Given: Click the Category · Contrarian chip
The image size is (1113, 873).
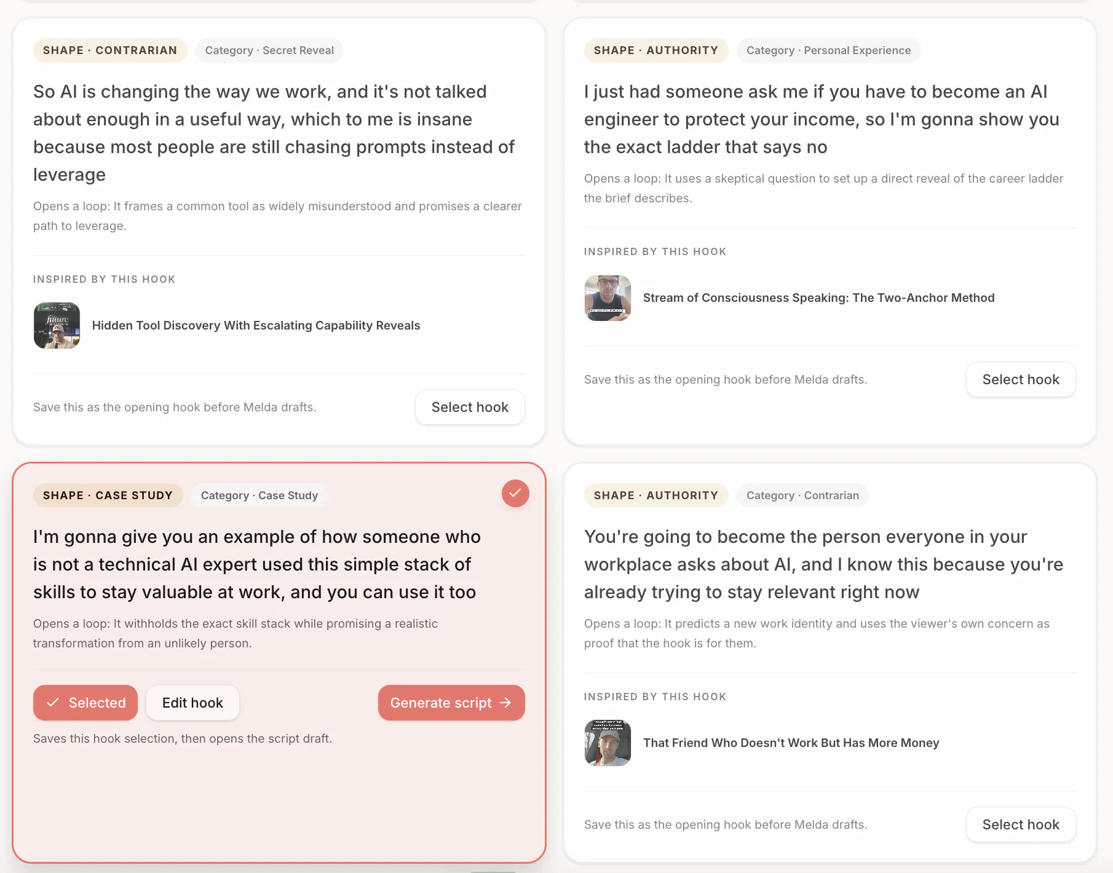Looking at the screenshot, I should 802,496.
